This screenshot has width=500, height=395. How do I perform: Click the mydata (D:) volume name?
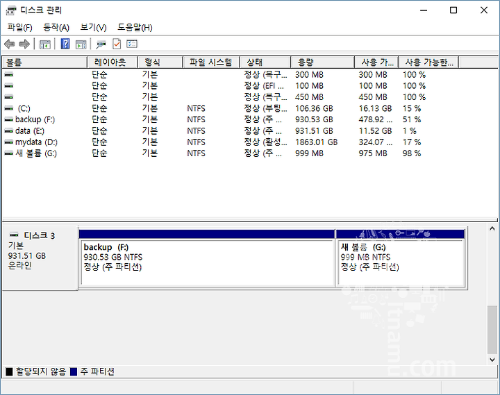click(36, 142)
